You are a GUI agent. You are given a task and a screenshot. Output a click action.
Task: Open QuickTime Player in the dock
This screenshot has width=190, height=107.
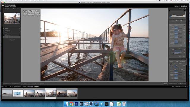click(x=96, y=104)
